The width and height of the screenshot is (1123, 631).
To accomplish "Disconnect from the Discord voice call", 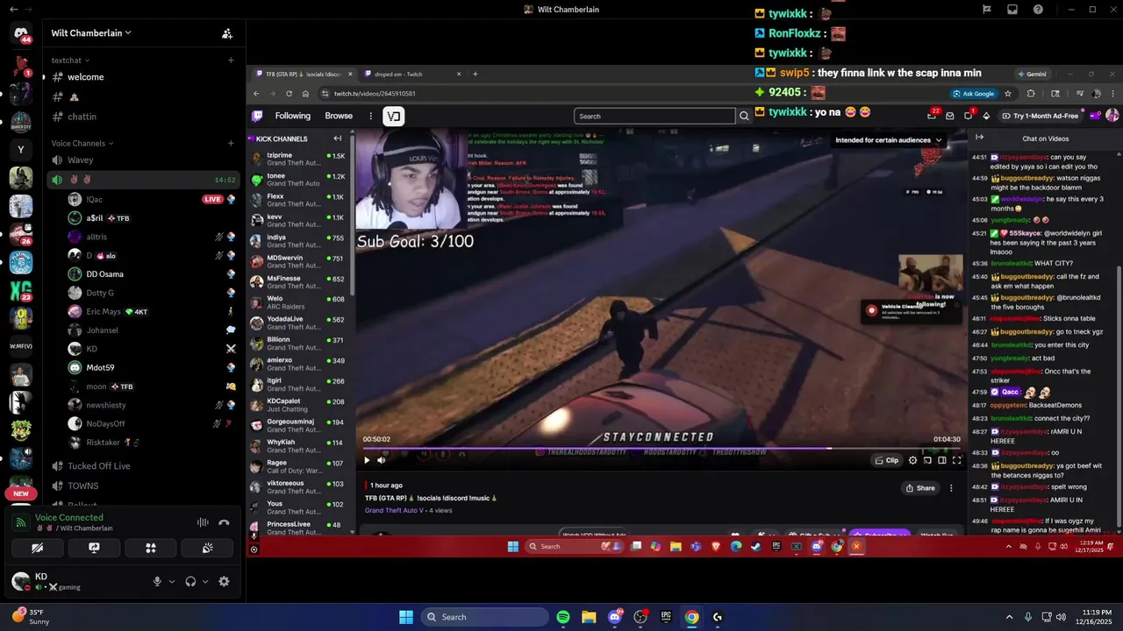I will (224, 522).
